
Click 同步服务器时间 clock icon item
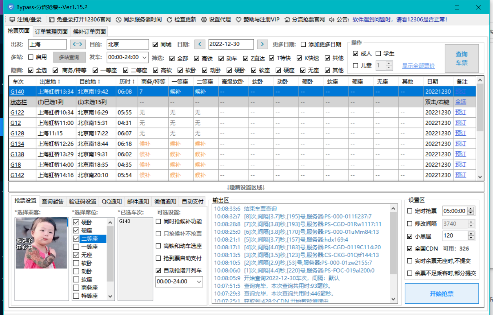(x=139, y=20)
